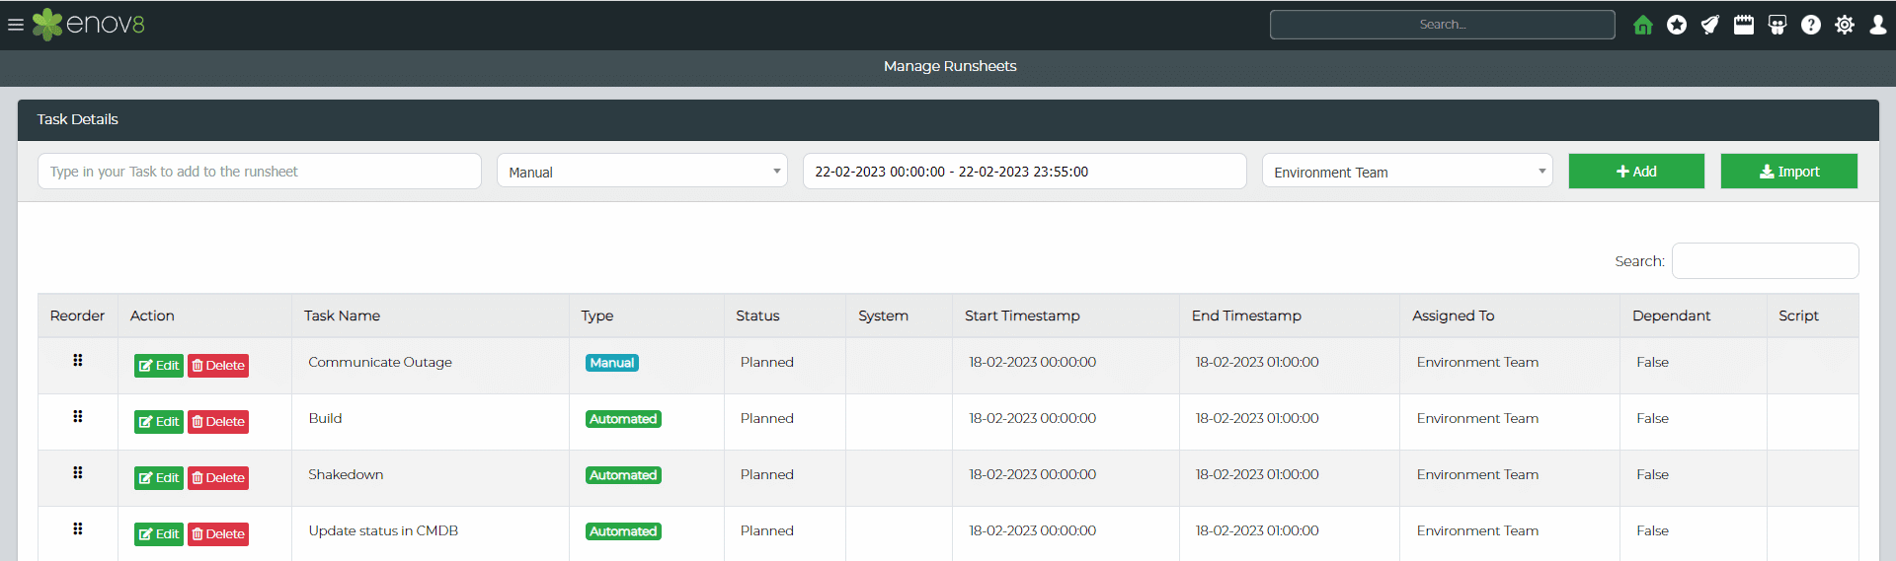Delete the Shakedown task
Screen dimensions: 1896x561
coord(218,478)
